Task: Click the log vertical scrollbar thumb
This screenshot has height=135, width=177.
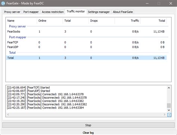Action: pos(169,106)
